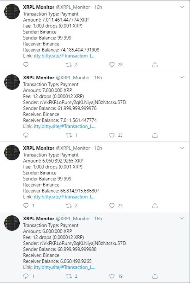Open options chevron on 7,011,461.447774 XRP tweet

[182, 7]
